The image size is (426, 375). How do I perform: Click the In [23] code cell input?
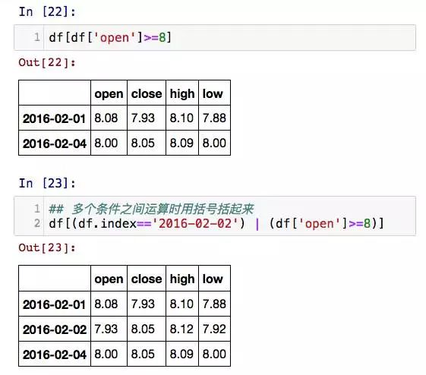point(215,216)
